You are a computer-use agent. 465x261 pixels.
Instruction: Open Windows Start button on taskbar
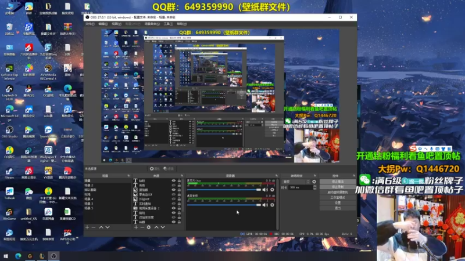click(6, 256)
